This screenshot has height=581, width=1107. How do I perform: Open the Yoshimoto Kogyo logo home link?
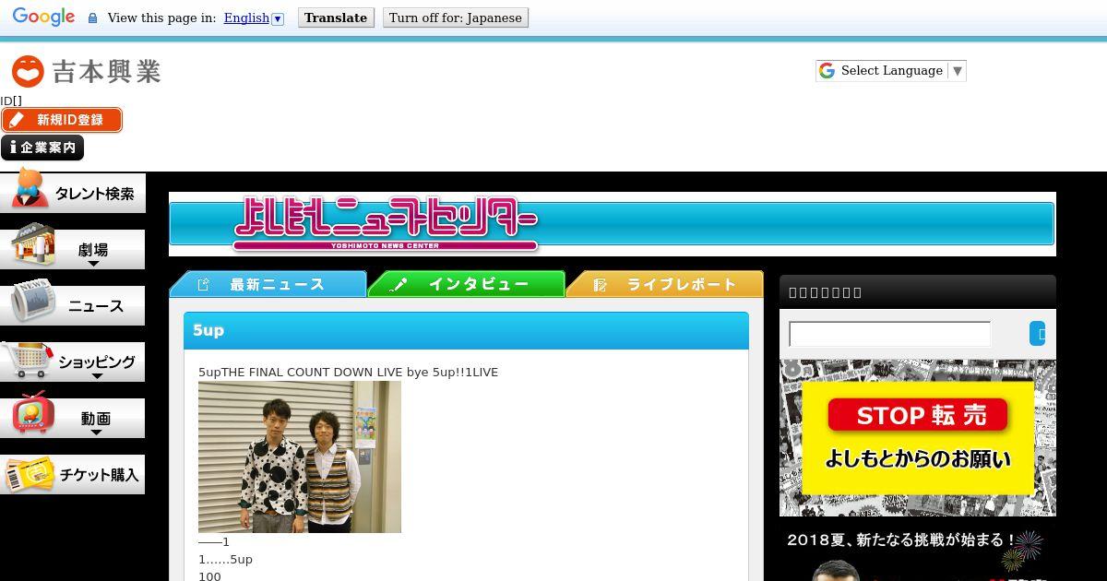(86, 71)
